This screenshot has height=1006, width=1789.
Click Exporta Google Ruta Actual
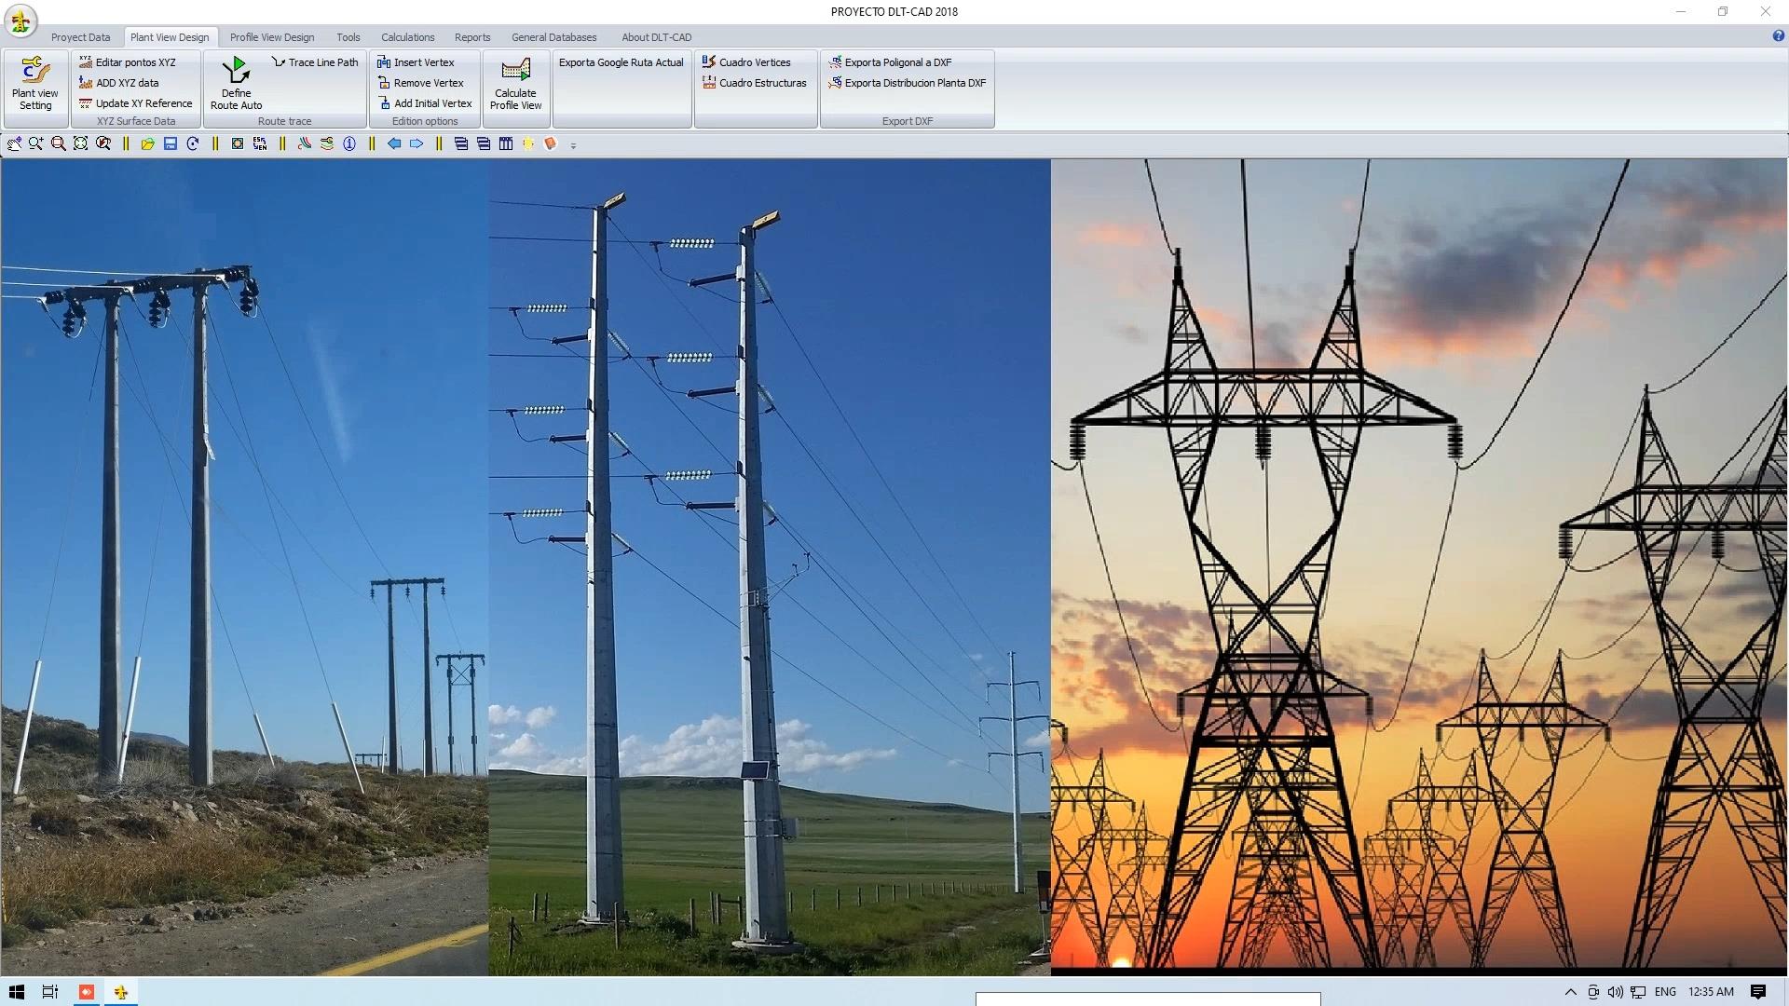click(621, 62)
